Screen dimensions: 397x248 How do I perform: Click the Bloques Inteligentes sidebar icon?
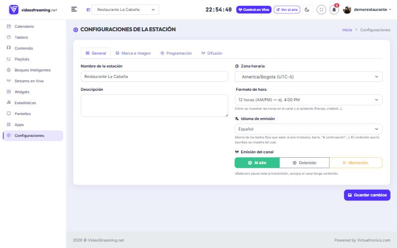(x=8, y=70)
